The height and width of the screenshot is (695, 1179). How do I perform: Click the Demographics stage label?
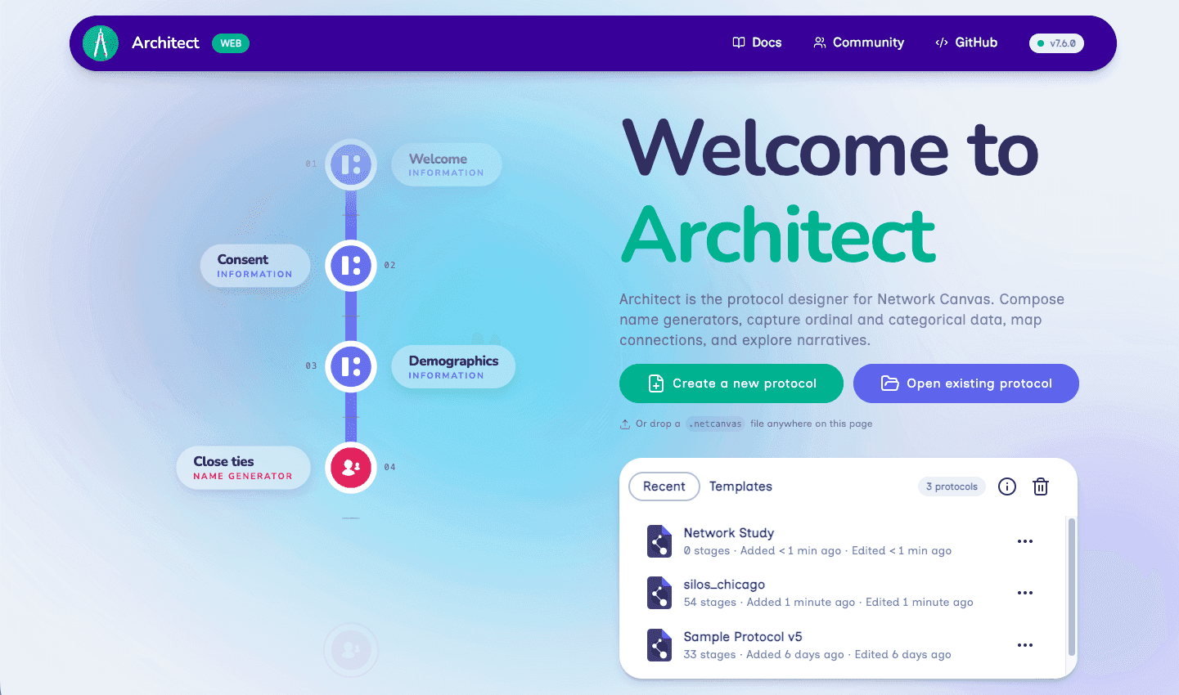pyautogui.click(x=453, y=366)
